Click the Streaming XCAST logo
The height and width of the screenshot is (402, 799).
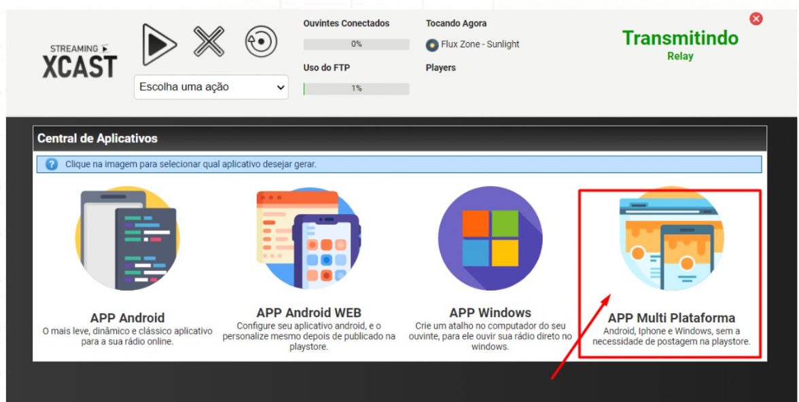[79, 61]
